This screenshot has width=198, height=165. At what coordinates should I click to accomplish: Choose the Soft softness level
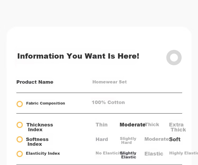point(175,139)
